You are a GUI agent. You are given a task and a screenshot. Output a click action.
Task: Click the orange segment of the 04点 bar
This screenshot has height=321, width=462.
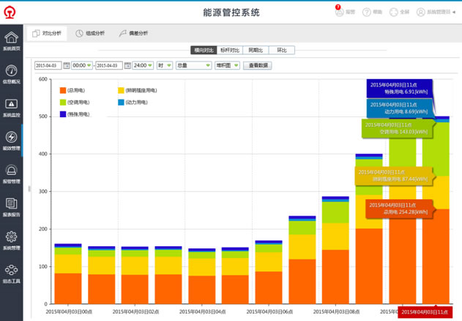[202, 289]
